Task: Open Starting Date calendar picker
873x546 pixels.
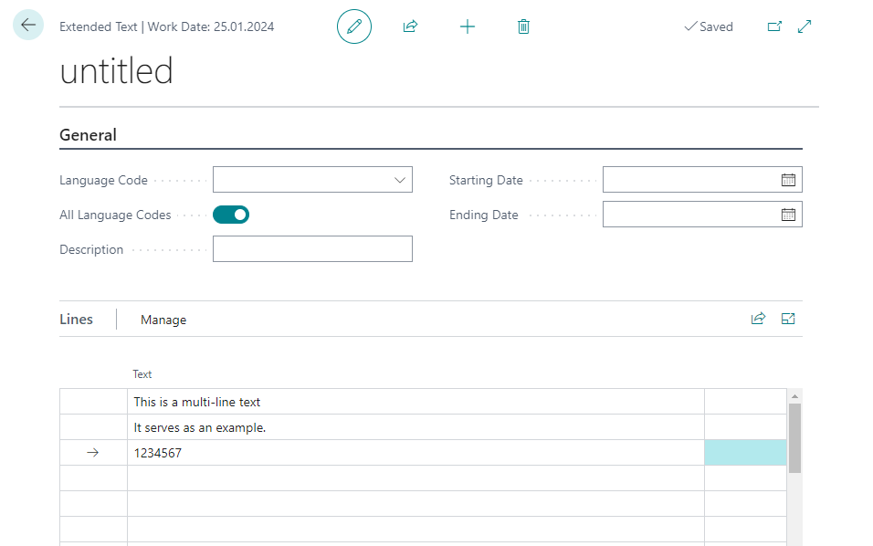Action: tap(788, 180)
